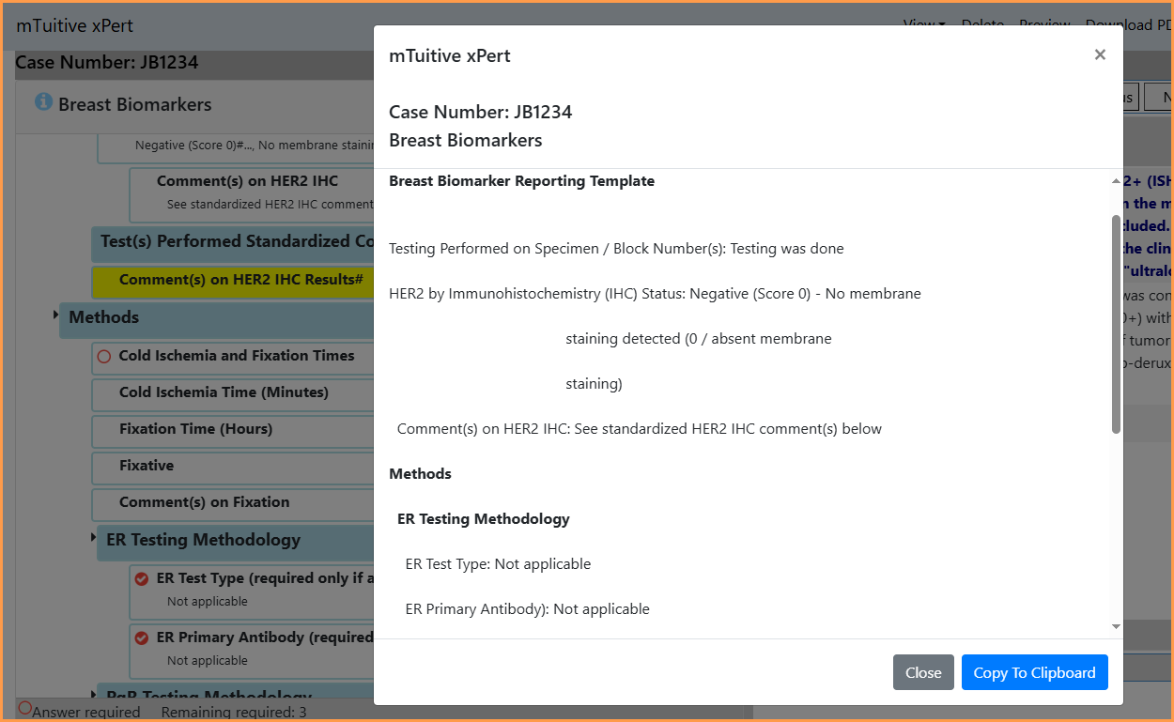Click the empty red circle by Cold Ischemia and Fixation Times
Image resolution: width=1174 pixels, height=722 pixels.
[x=104, y=357]
